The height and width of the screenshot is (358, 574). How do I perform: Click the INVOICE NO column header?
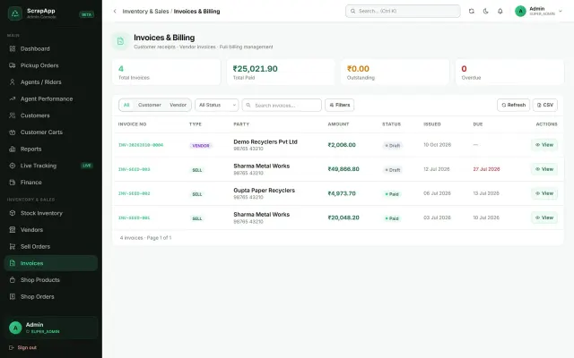pos(132,124)
